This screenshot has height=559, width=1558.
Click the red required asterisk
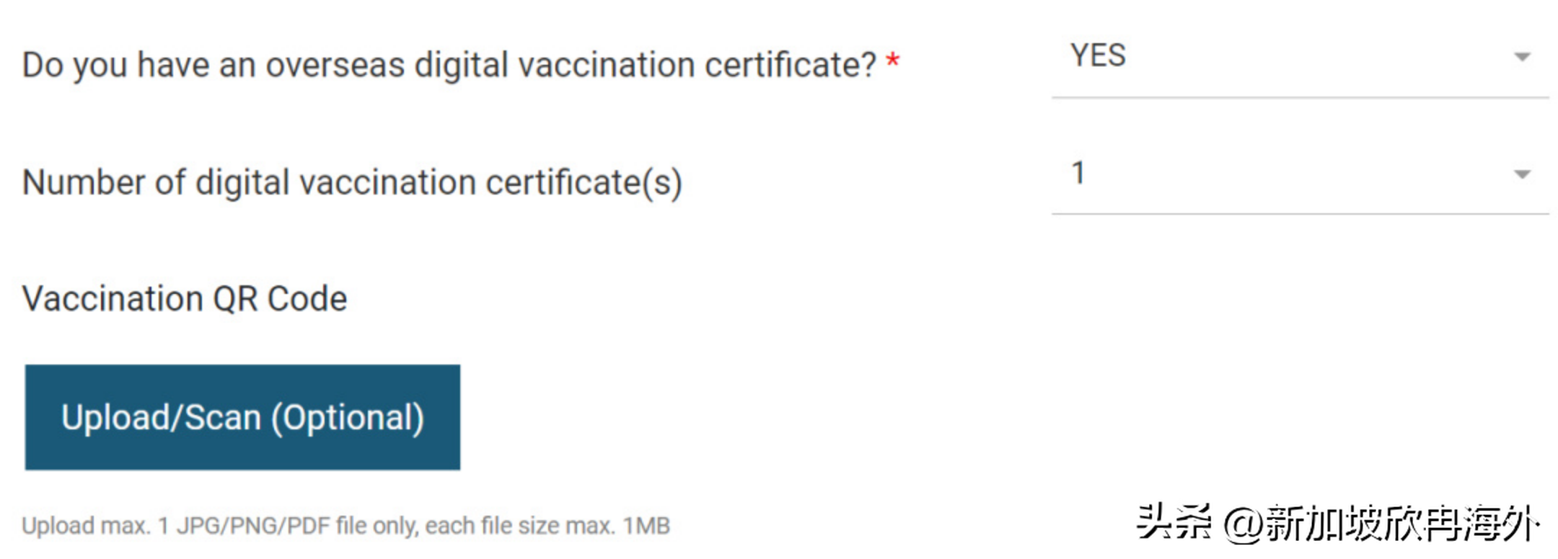tap(893, 61)
